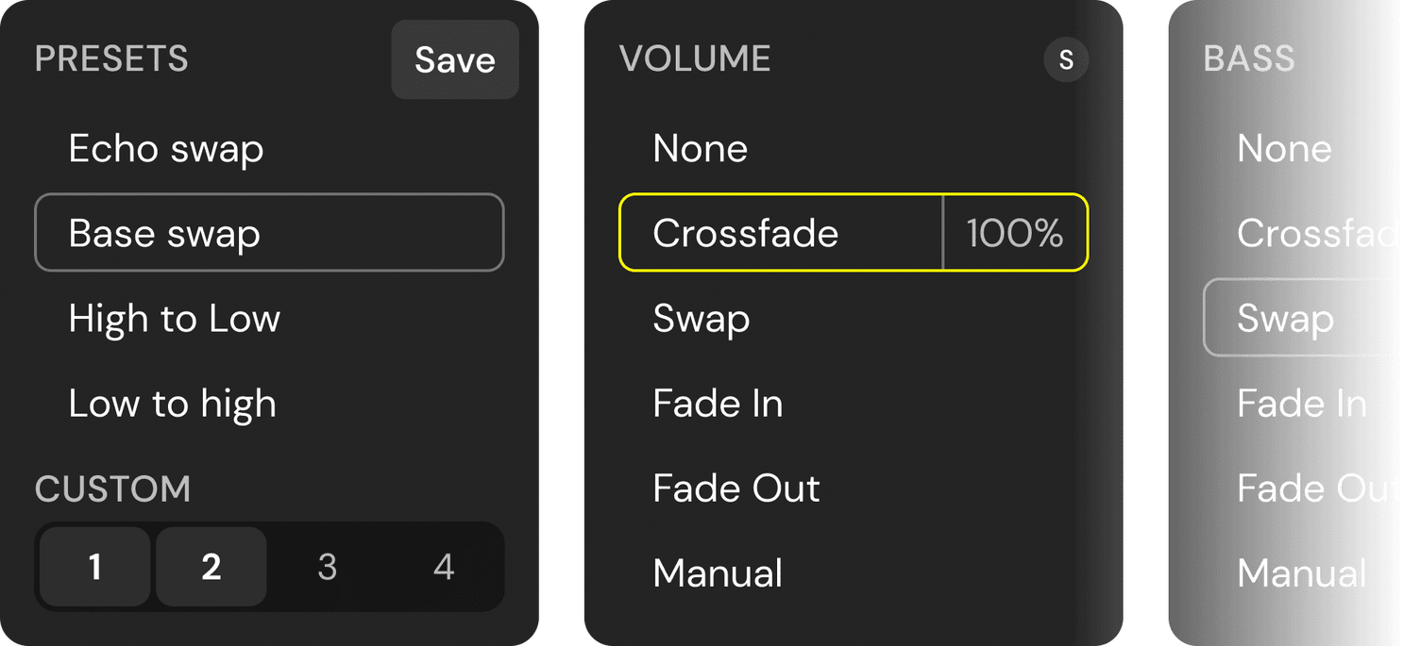Switch to custom slot 3
This screenshot has width=1404, height=646.
coord(327,566)
